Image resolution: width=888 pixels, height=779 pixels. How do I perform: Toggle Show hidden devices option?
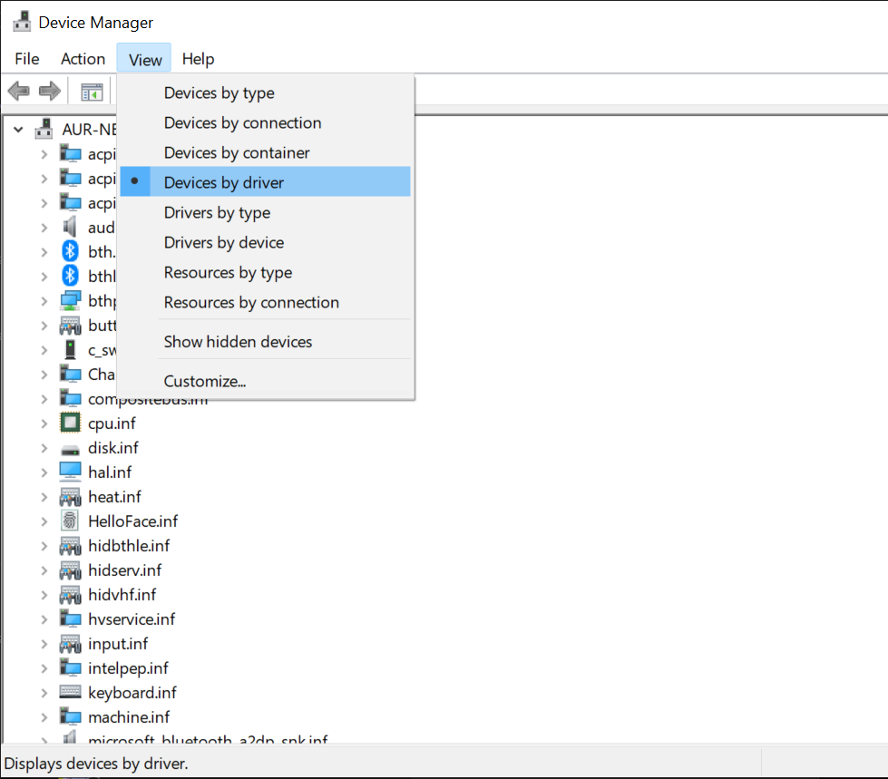(x=238, y=342)
